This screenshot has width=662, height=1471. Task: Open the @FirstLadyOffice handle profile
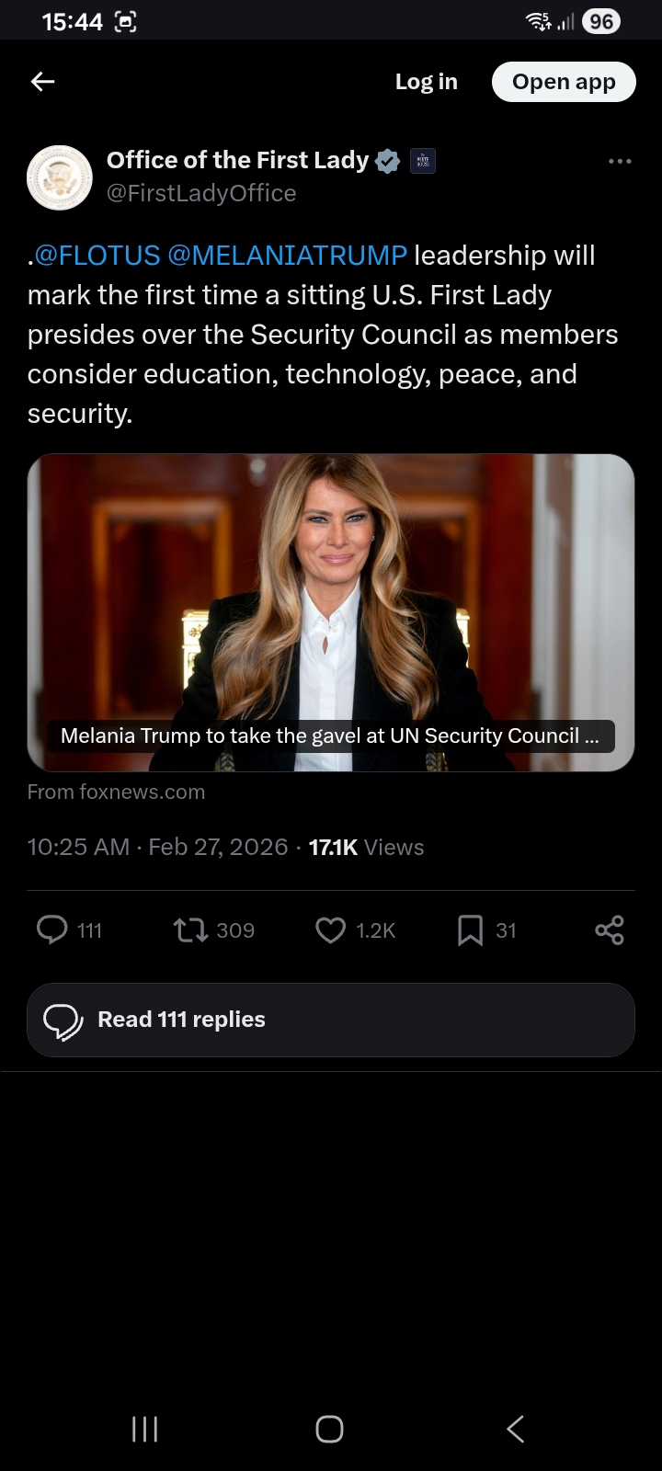pyautogui.click(x=201, y=193)
